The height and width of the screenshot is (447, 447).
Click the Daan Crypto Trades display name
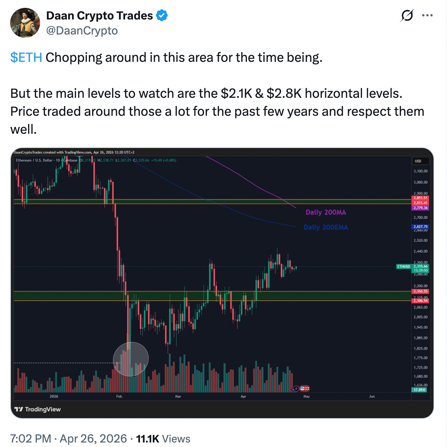pyautogui.click(x=99, y=16)
